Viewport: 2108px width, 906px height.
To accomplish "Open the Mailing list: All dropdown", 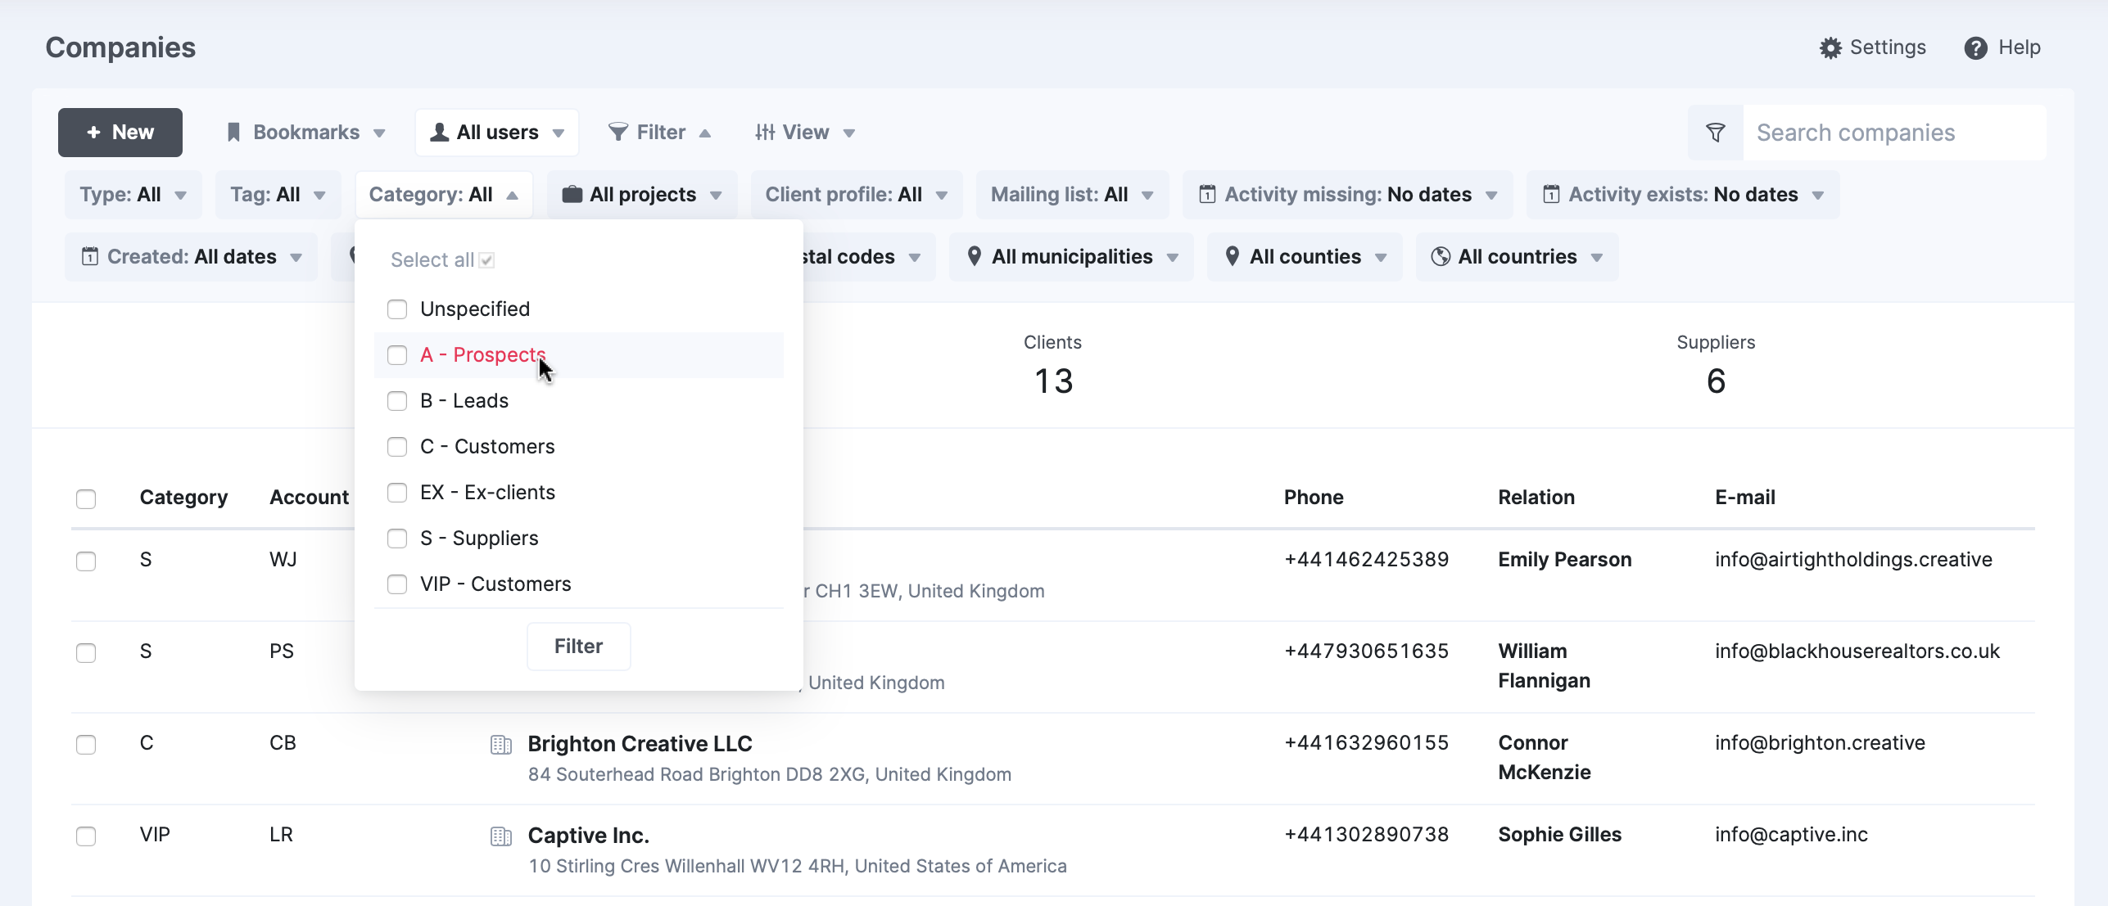I will pos(1072,195).
